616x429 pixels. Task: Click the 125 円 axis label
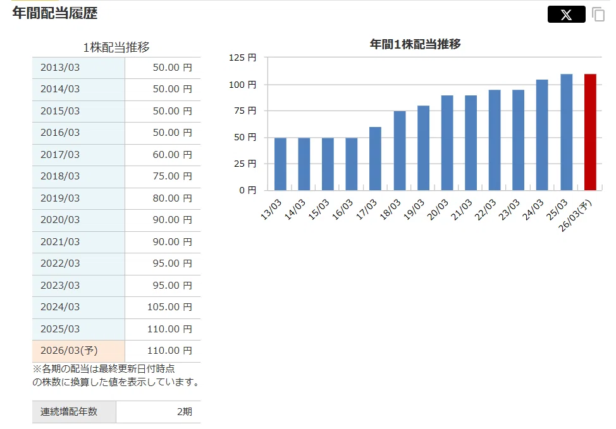(x=242, y=57)
